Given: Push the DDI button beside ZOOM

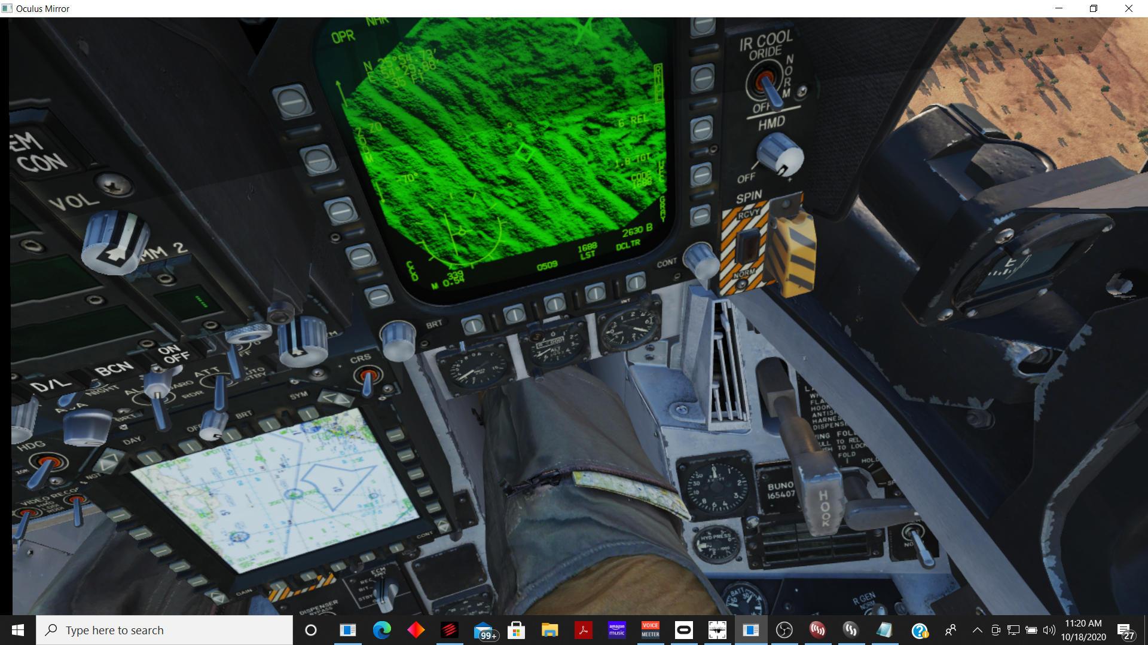Looking at the screenshot, I should pyautogui.click(x=317, y=160).
